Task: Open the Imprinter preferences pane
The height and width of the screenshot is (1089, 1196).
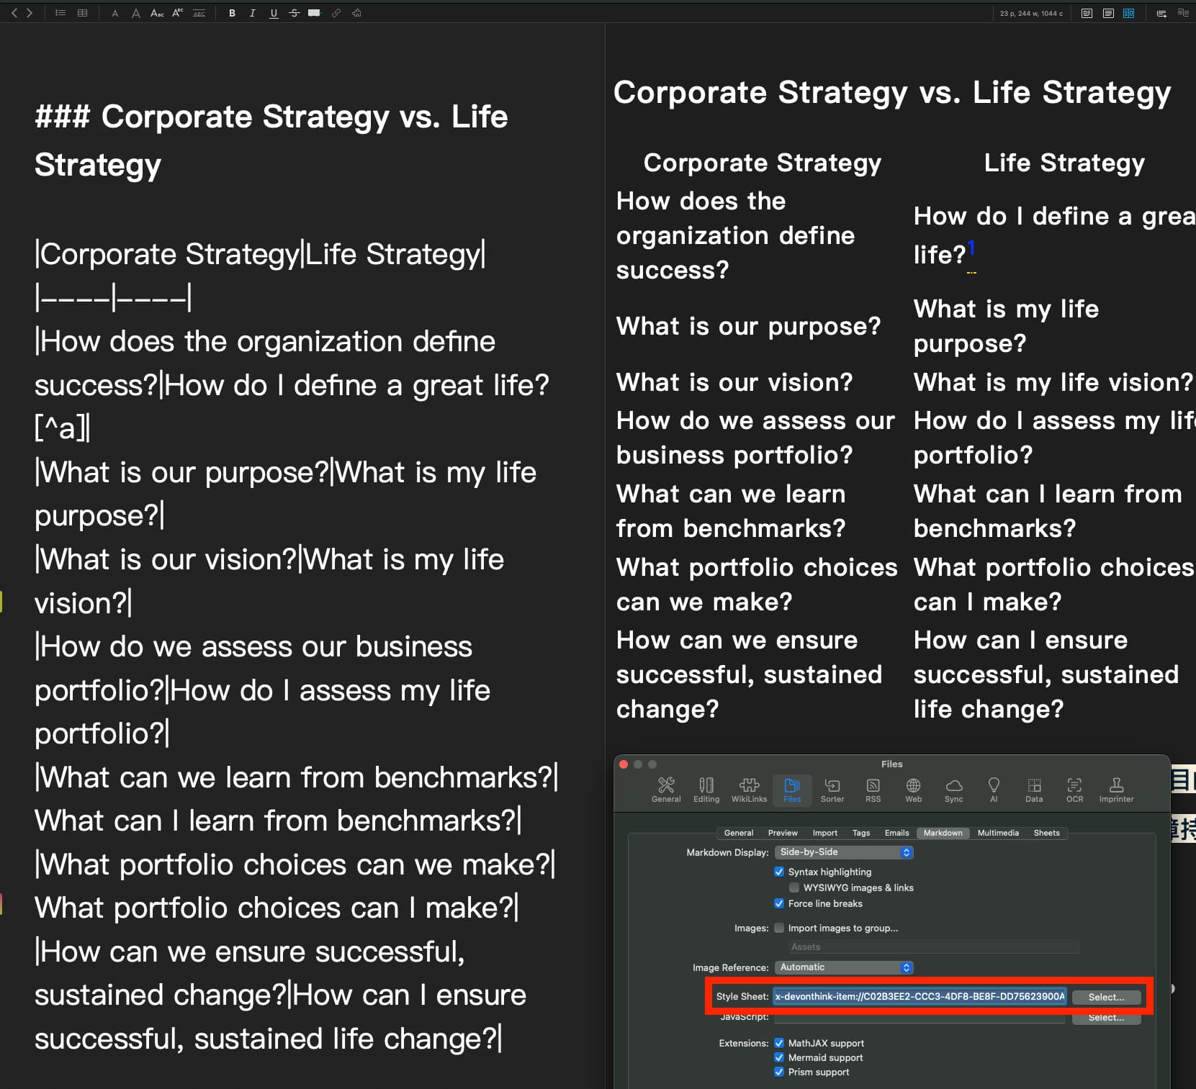Action: 1116,790
